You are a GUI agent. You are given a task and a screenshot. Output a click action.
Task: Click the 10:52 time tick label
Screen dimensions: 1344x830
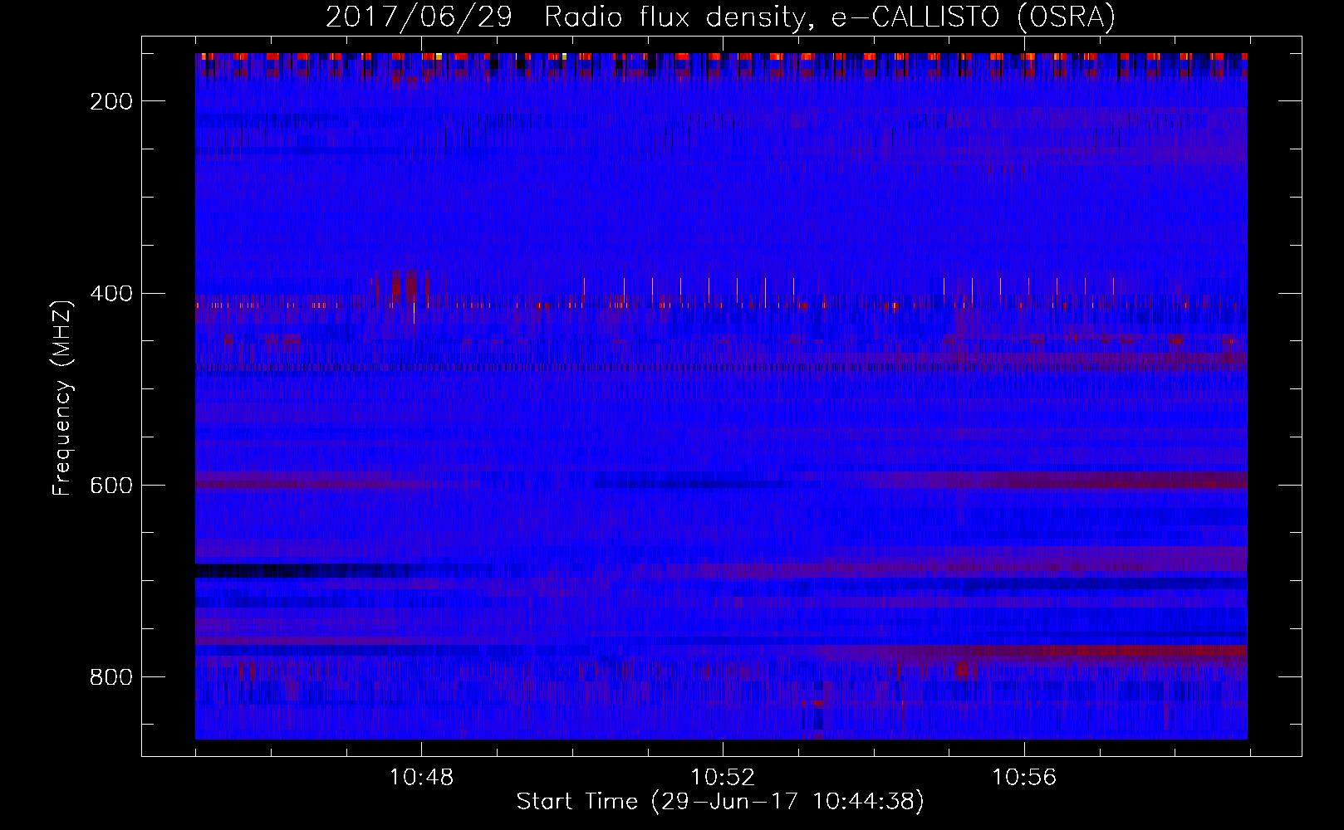click(x=723, y=778)
